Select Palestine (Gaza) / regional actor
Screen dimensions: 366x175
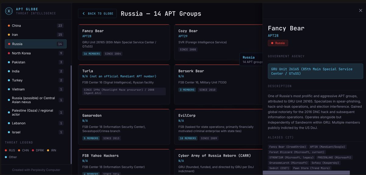(x=36, y=112)
